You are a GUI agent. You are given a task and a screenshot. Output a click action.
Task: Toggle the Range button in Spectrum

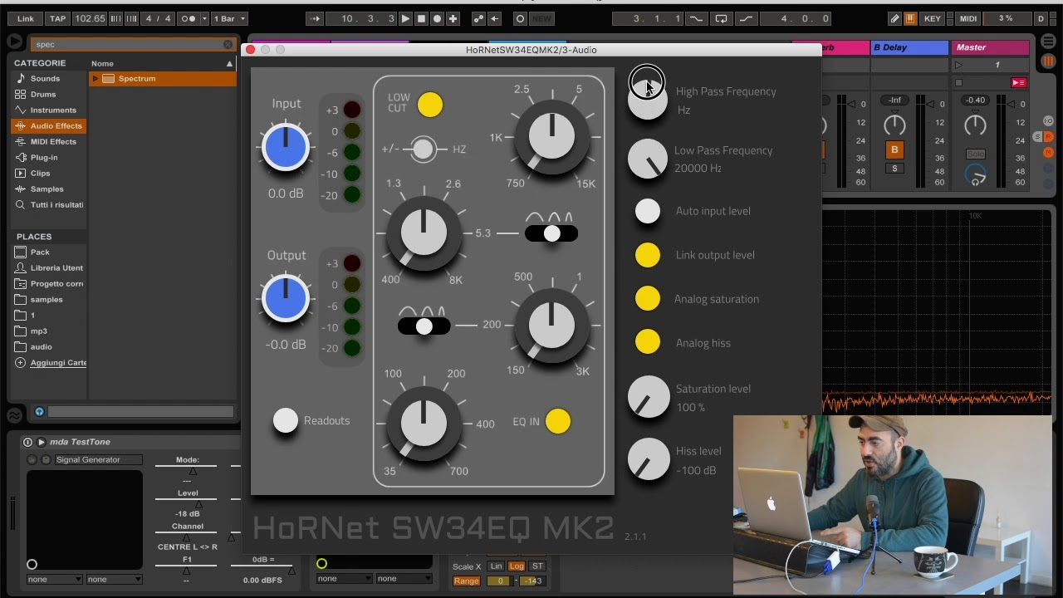(x=466, y=581)
